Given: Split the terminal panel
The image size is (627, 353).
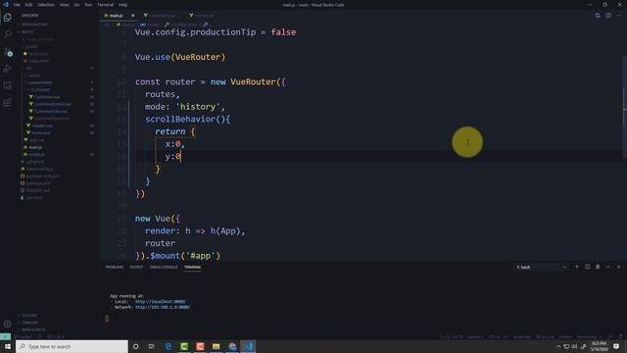Looking at the screenshot, I should pos(588,267).
